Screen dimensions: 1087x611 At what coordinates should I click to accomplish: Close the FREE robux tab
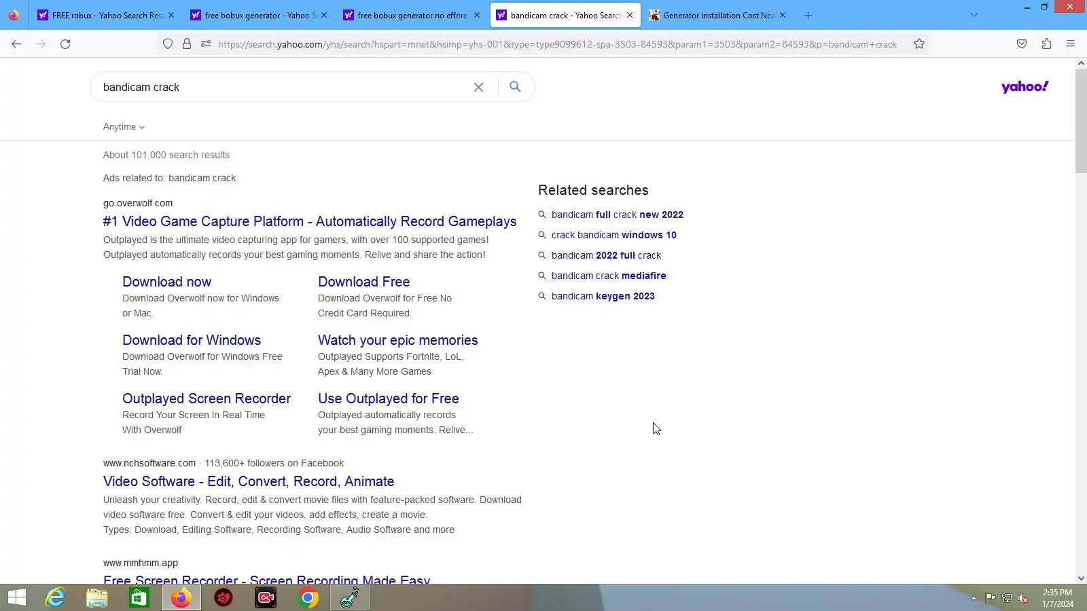pos(171,15)
